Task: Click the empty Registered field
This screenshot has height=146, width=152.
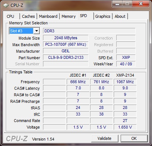Action: (x=126, y=44)
